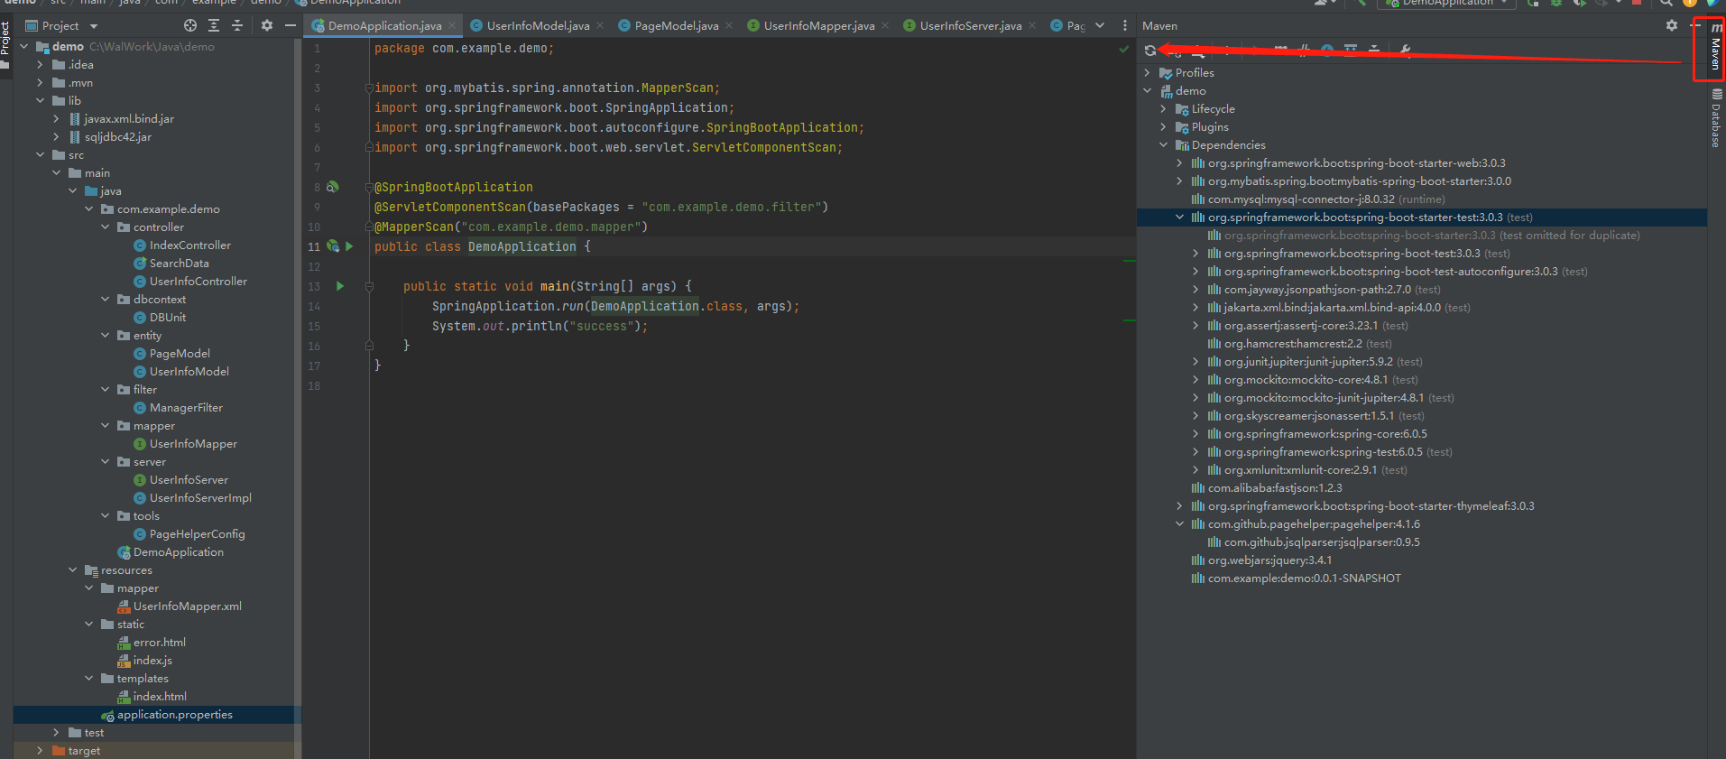Click Spring bean gutter icon line 8

coord(332,187)
